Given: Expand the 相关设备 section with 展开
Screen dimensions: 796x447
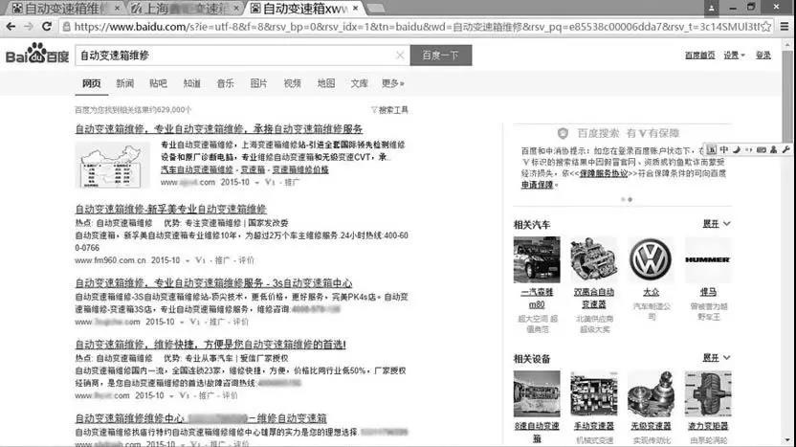Looking at the screenshot, I should pos(717,358).
